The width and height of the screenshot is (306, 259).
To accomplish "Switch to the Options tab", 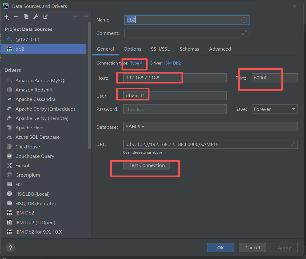I will [132, 49].
